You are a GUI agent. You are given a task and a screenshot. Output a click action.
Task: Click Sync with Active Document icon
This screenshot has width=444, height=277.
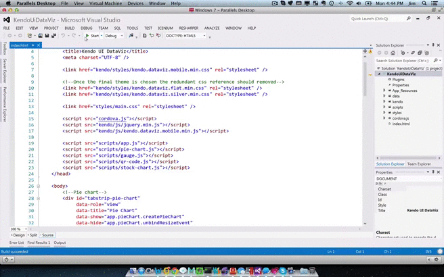click(x=413, y=53)
